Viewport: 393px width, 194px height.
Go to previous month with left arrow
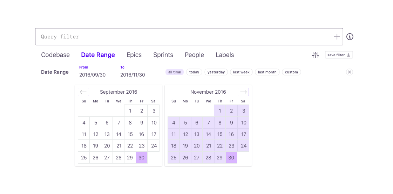click(x=83, y=92)
